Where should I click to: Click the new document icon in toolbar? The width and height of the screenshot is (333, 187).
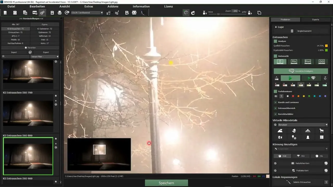(x=5, y=12)
